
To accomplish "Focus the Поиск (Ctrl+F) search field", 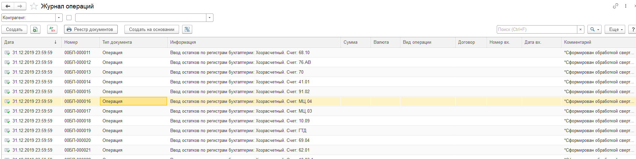I will 537,30.
